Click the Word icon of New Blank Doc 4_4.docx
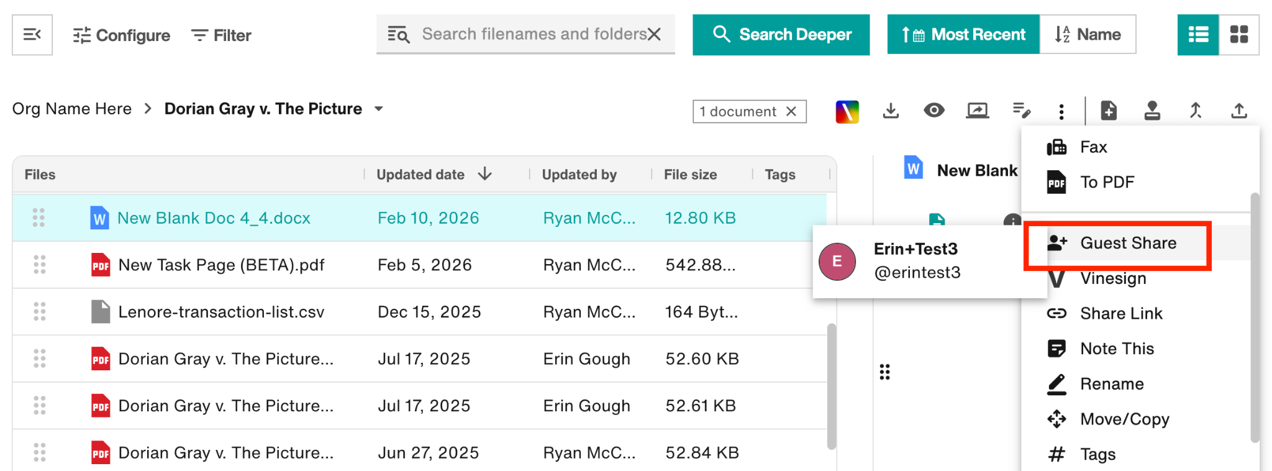The width and height of the screenshot is (1272, 471). [x=99, y=218]
